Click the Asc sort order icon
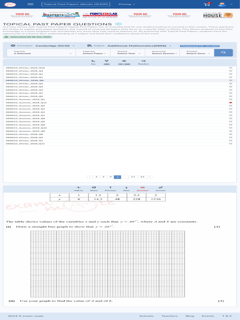This screenshot has width=240, height=320. 93,61
